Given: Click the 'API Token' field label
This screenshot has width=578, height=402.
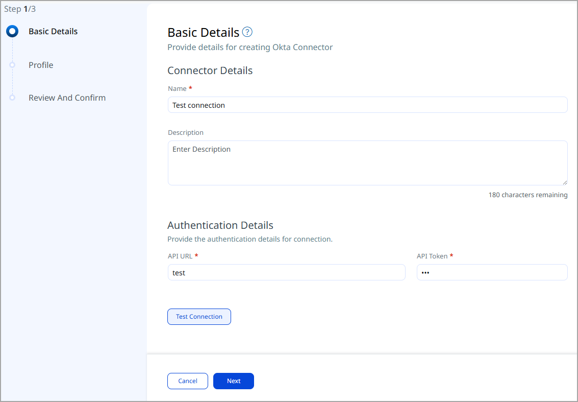Looking at the screenshot, I should tap(432, 256).
